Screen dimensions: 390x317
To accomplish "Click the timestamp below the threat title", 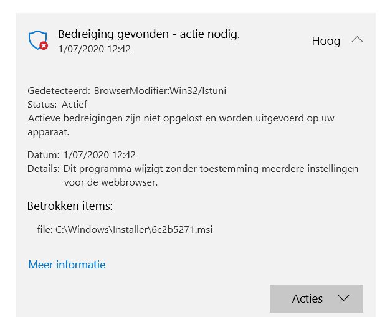I will [x=95, y=49].
